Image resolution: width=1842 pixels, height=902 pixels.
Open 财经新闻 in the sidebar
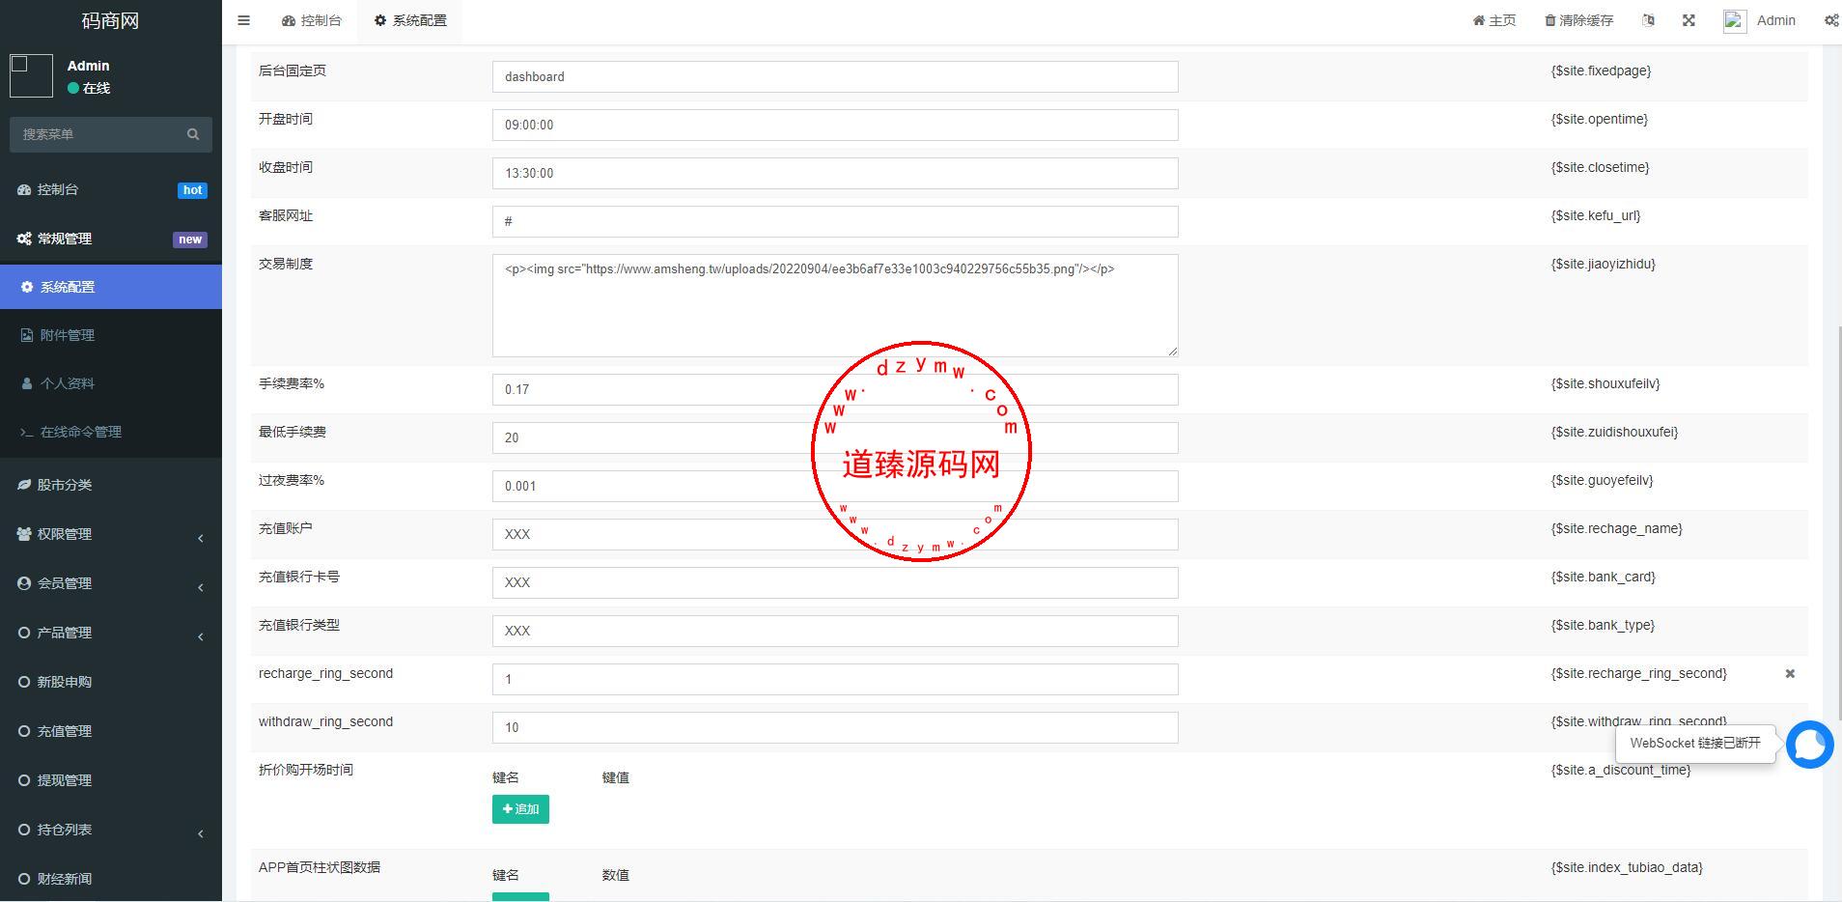[x=111, y=879]
